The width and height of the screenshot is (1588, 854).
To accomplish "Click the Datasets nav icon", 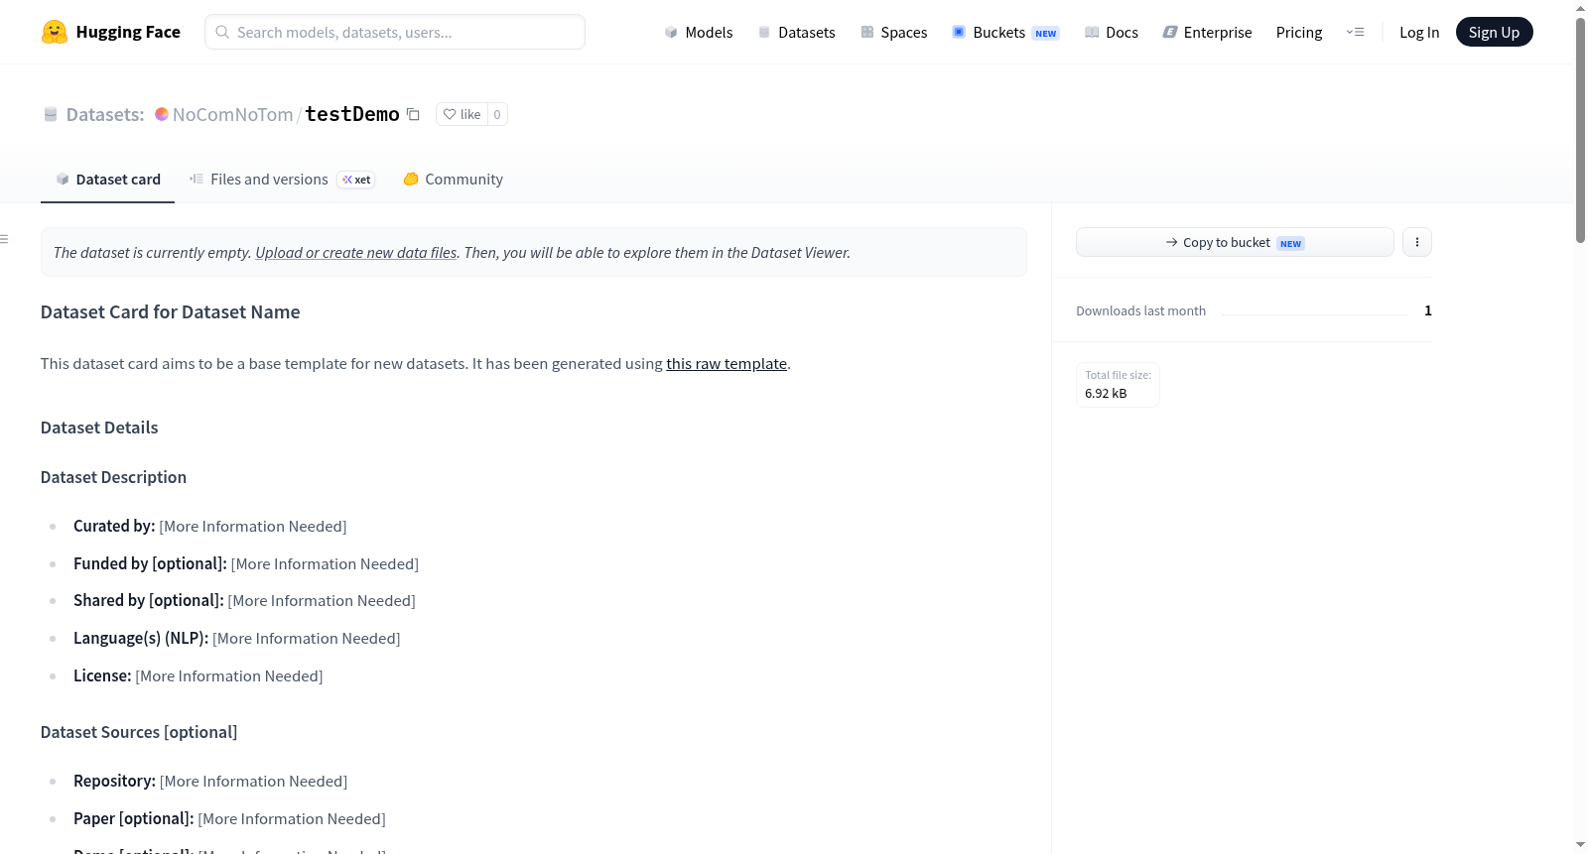I will [764, 32].
